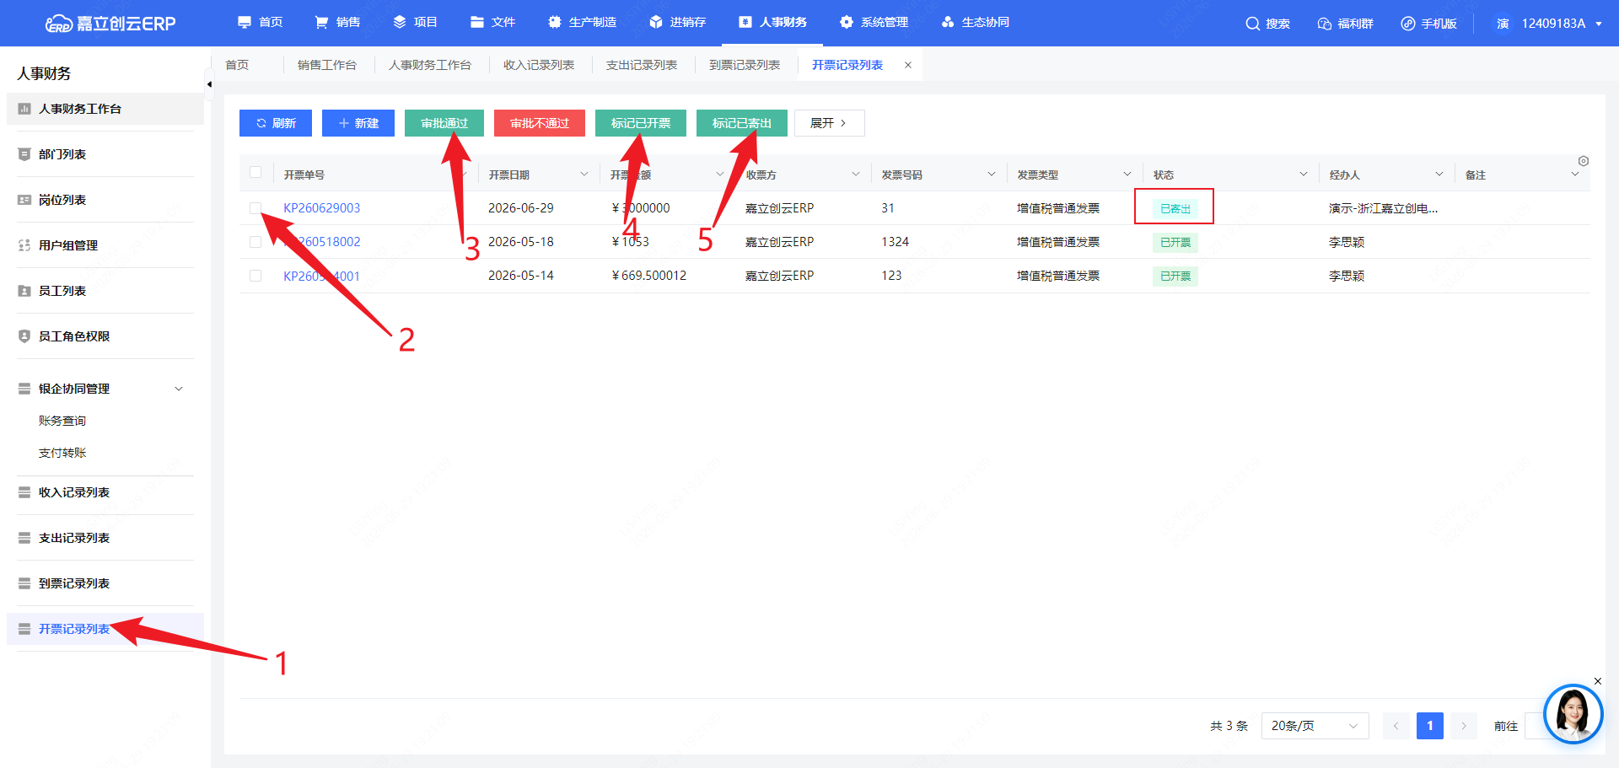This screenshot has width=1619, height=768.
Task: Click the 审批不通过 button
Action: pos(540,123)
